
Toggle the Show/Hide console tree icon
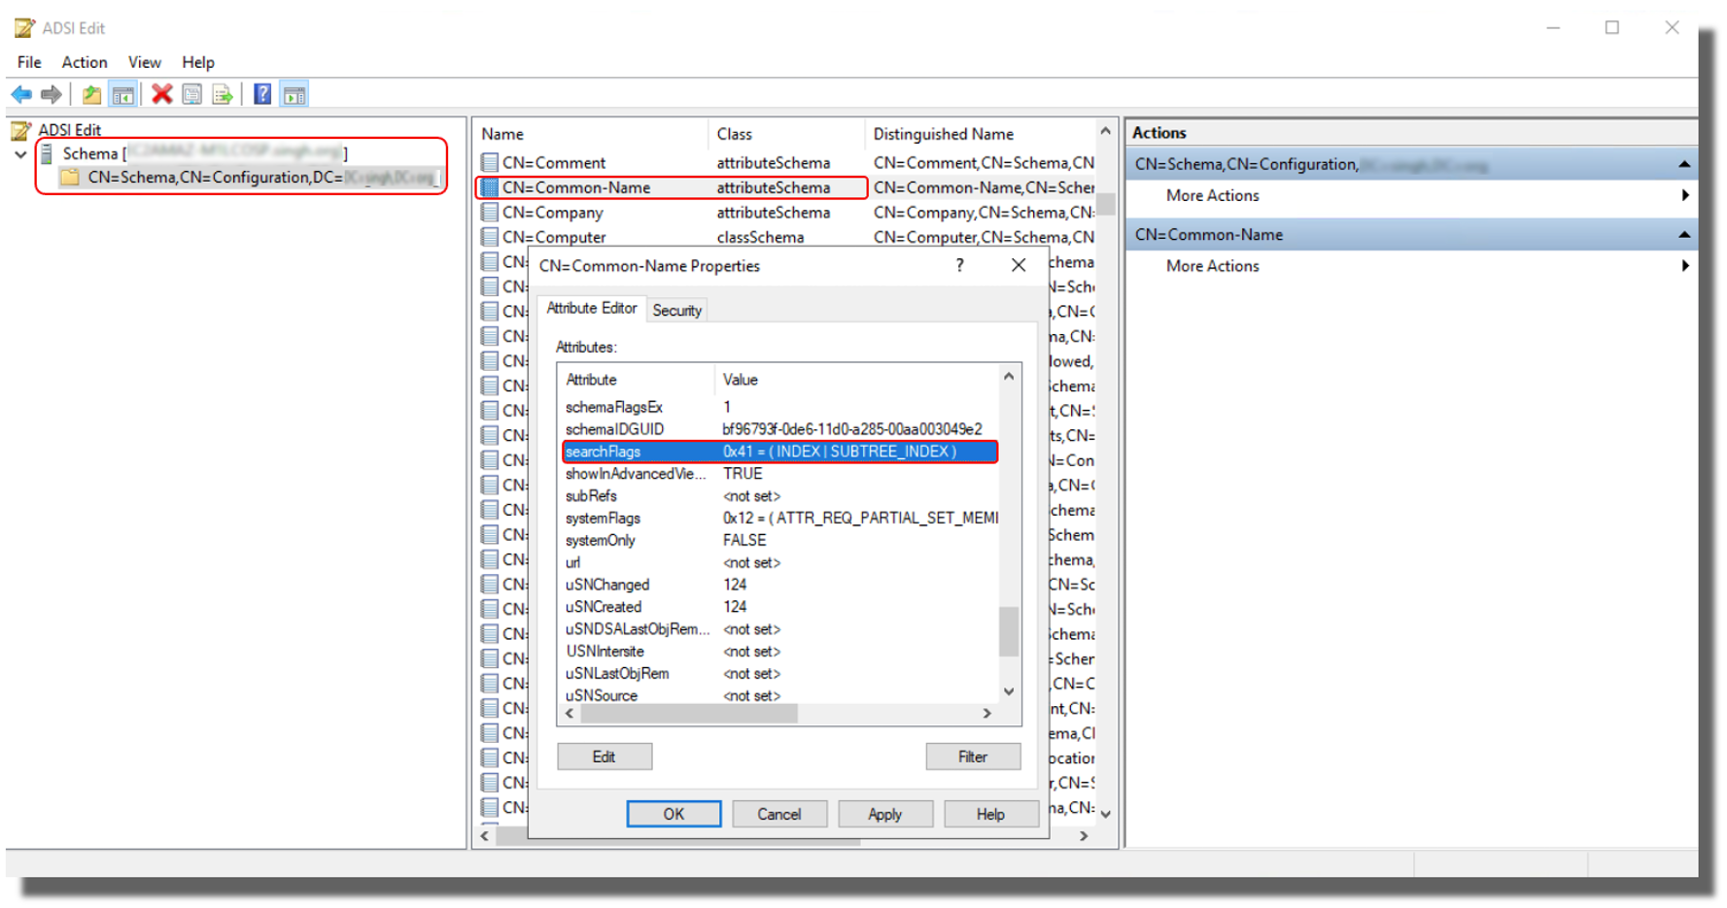(124, 93)
